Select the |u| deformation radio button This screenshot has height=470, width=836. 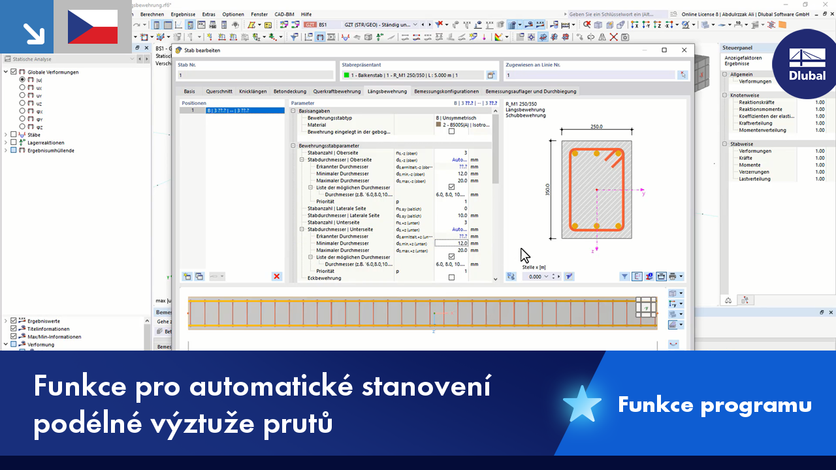(22, 80)
